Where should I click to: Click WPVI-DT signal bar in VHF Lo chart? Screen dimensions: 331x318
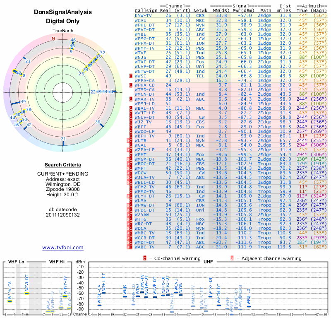tap(27, 293)
